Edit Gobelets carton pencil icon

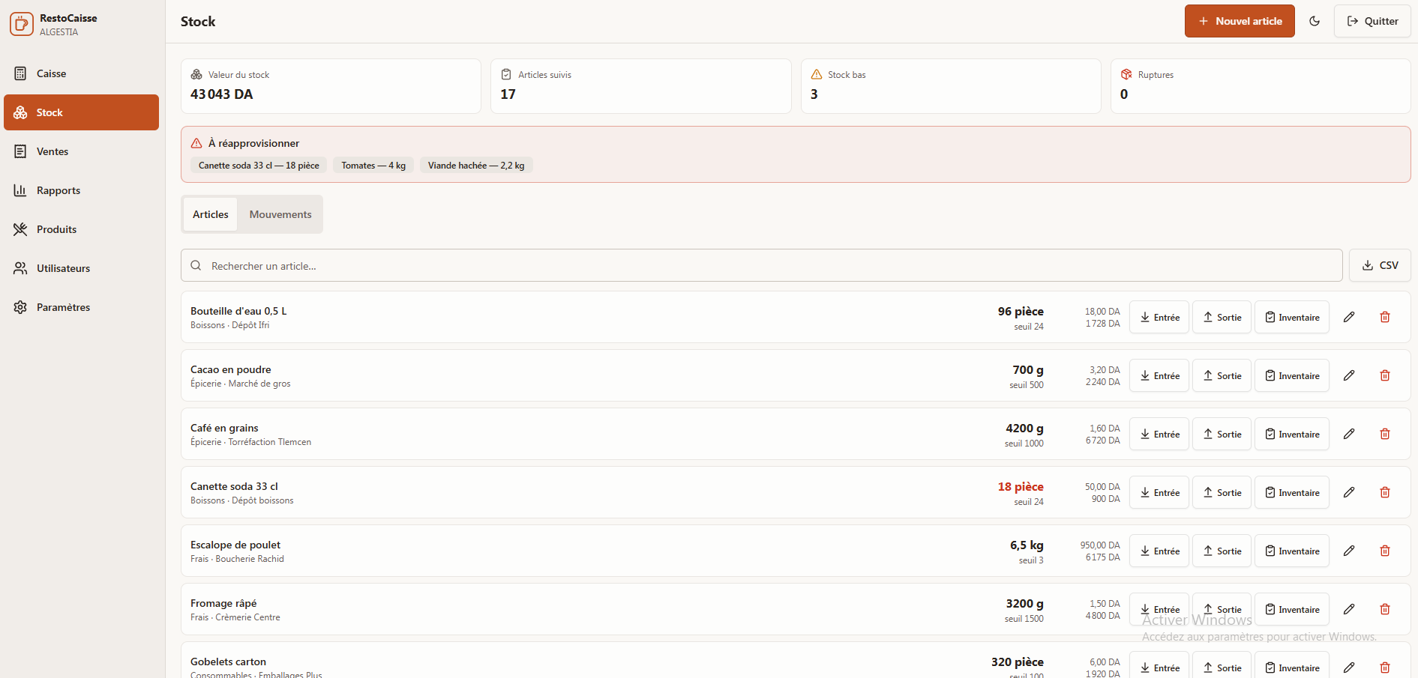tap(1349, 667)
